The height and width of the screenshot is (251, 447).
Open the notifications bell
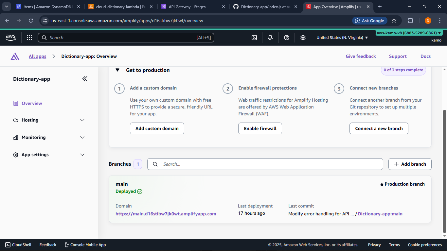[270, 37]
